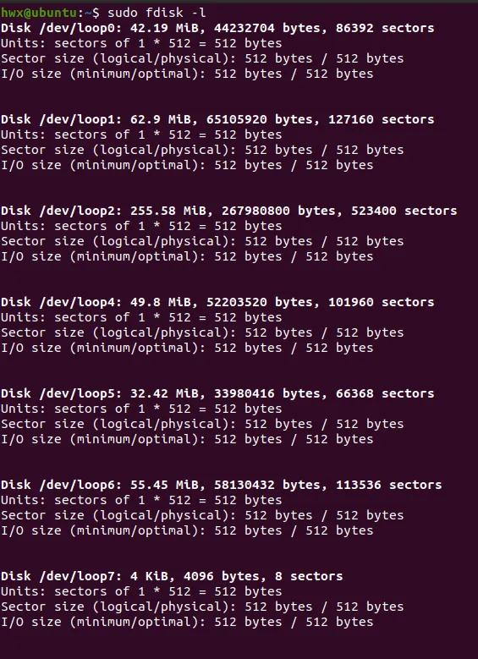Click the hwx@ubuntu prompt text

point(39,13)
